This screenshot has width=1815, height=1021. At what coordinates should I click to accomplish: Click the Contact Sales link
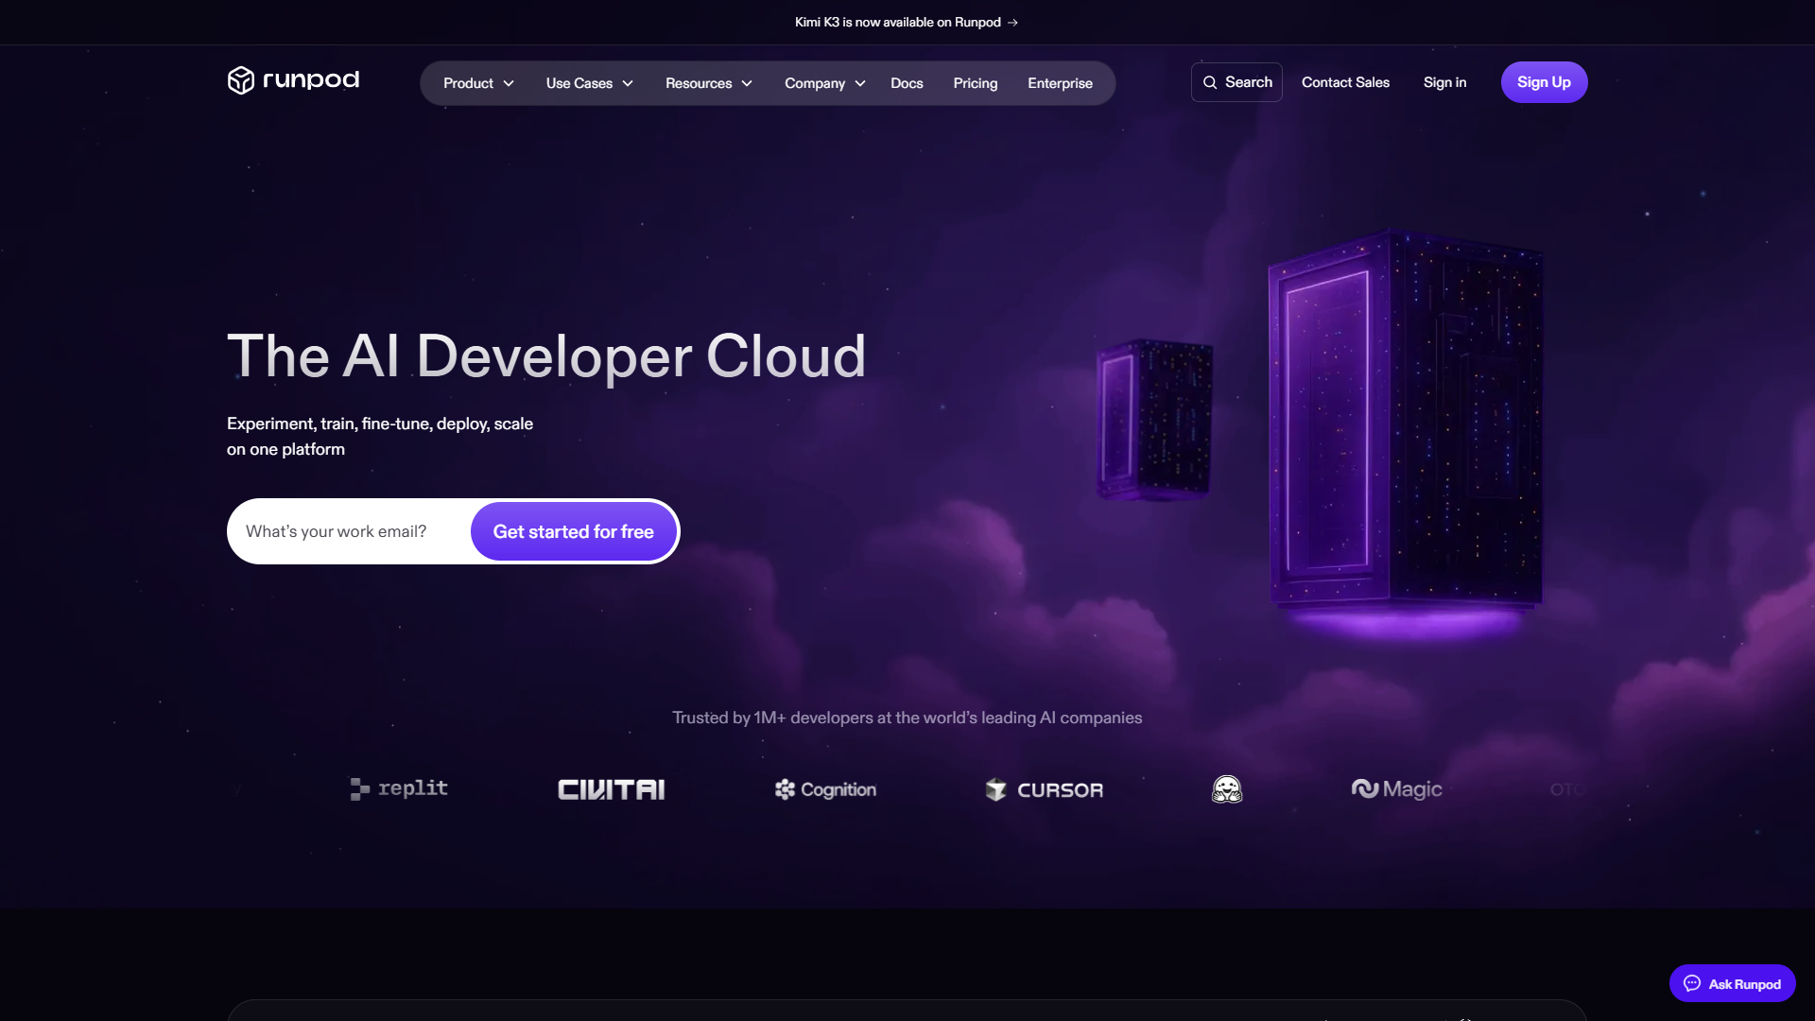[1345, 82]
